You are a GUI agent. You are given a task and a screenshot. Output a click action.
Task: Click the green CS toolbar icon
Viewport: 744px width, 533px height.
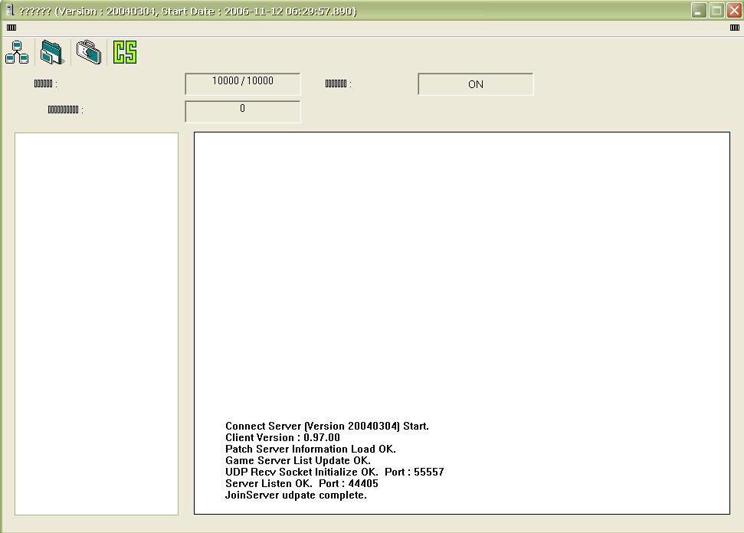coord(125,53)
